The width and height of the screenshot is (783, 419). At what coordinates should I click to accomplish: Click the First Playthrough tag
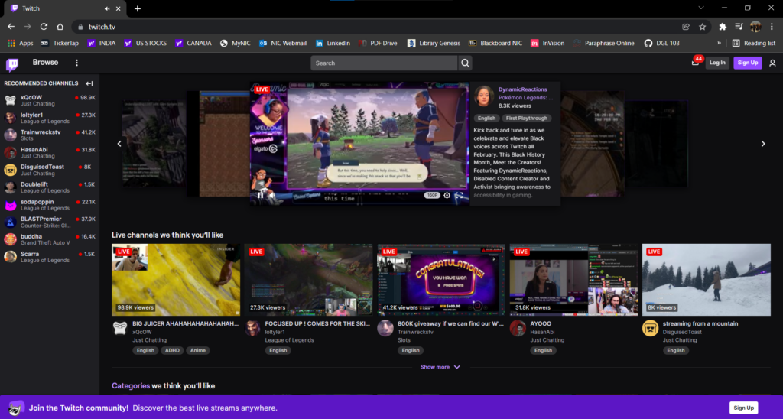pyautogui.click(x=526, y=119)
